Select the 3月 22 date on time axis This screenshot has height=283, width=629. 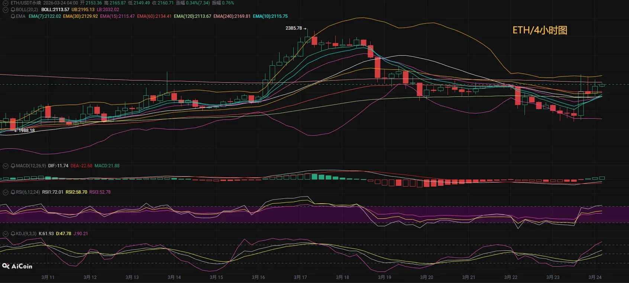pyautogui.click(x=511, y=277)
